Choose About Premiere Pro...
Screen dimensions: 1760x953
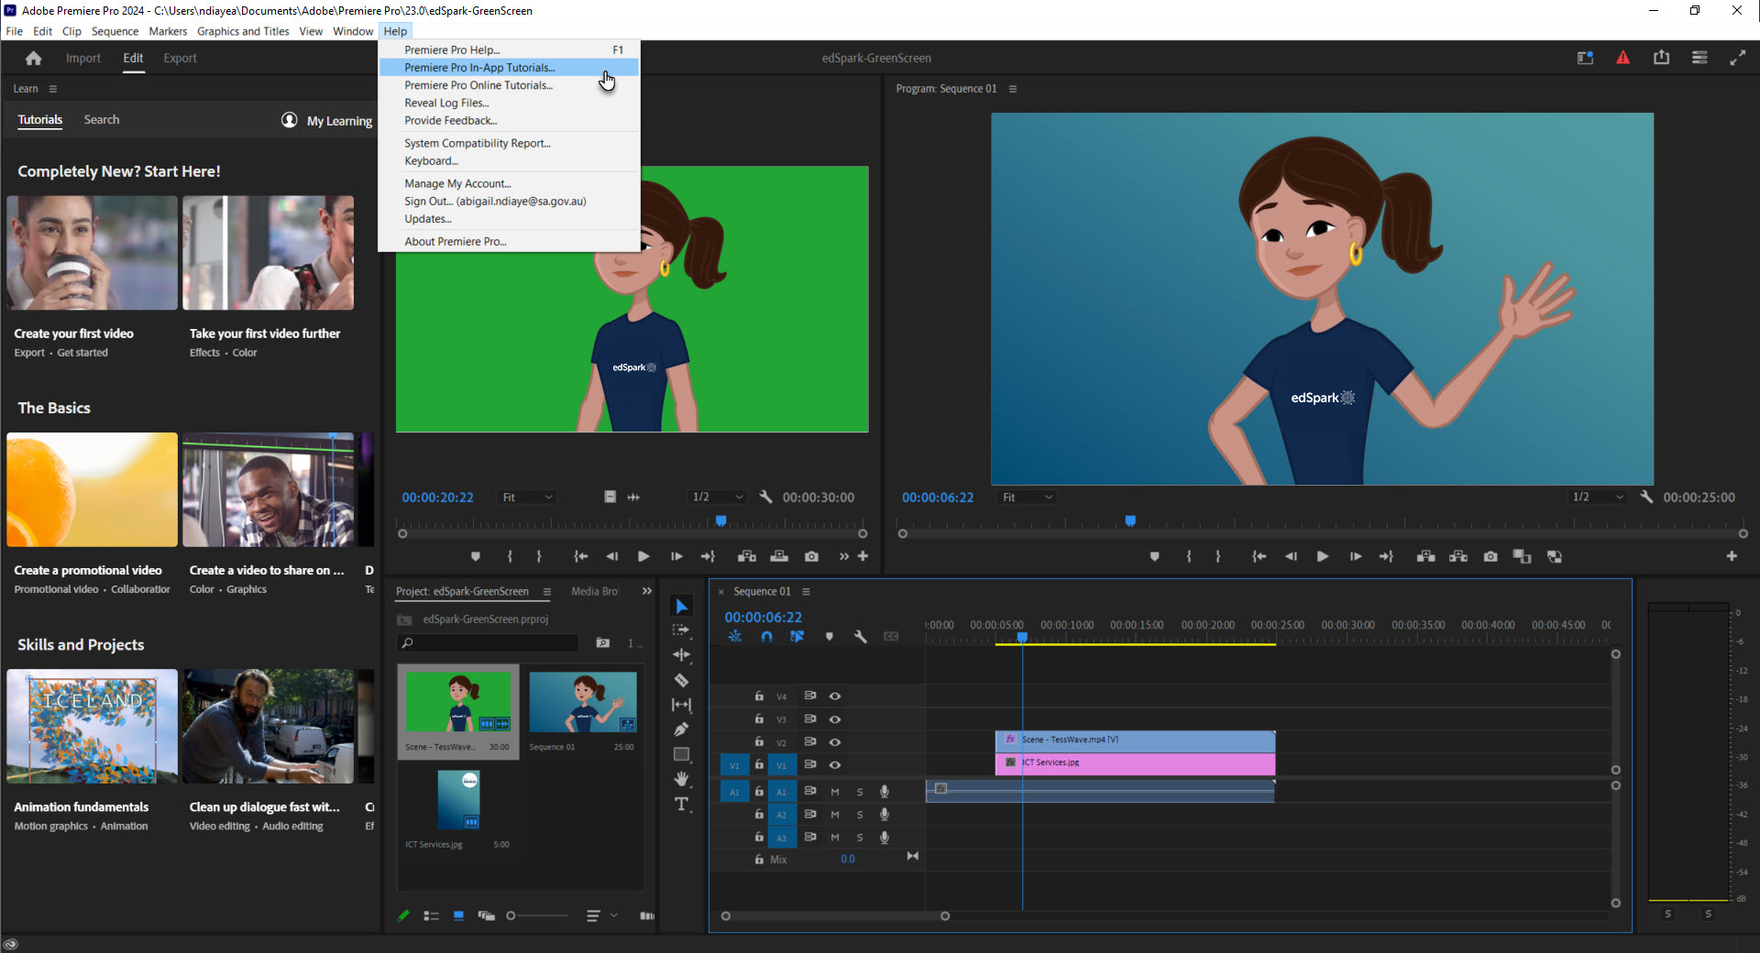click(509, 242)
